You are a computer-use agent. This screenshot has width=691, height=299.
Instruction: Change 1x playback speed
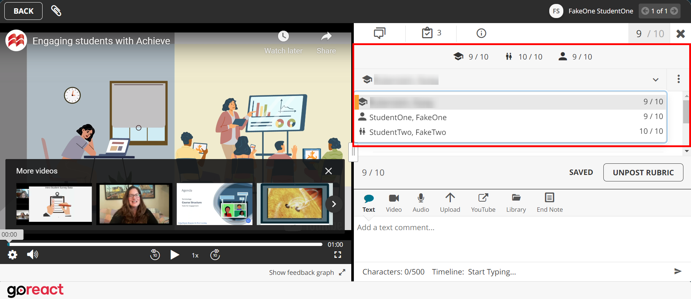coord(195,255)
